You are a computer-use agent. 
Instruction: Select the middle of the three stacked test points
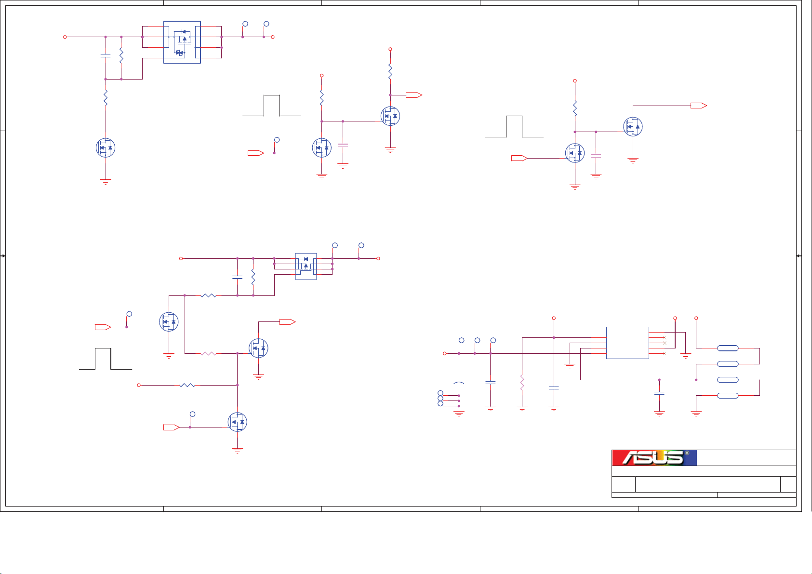(x=440, y=398)
